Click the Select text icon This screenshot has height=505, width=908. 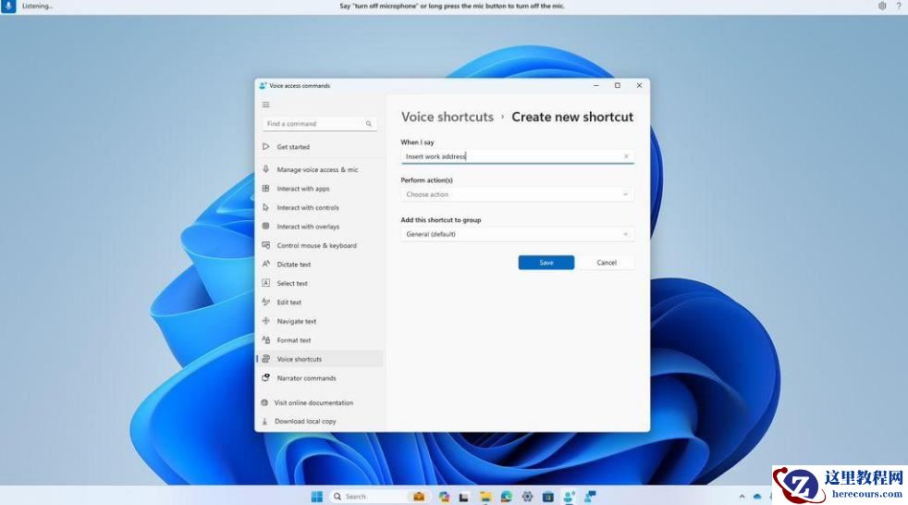[265, 283]
